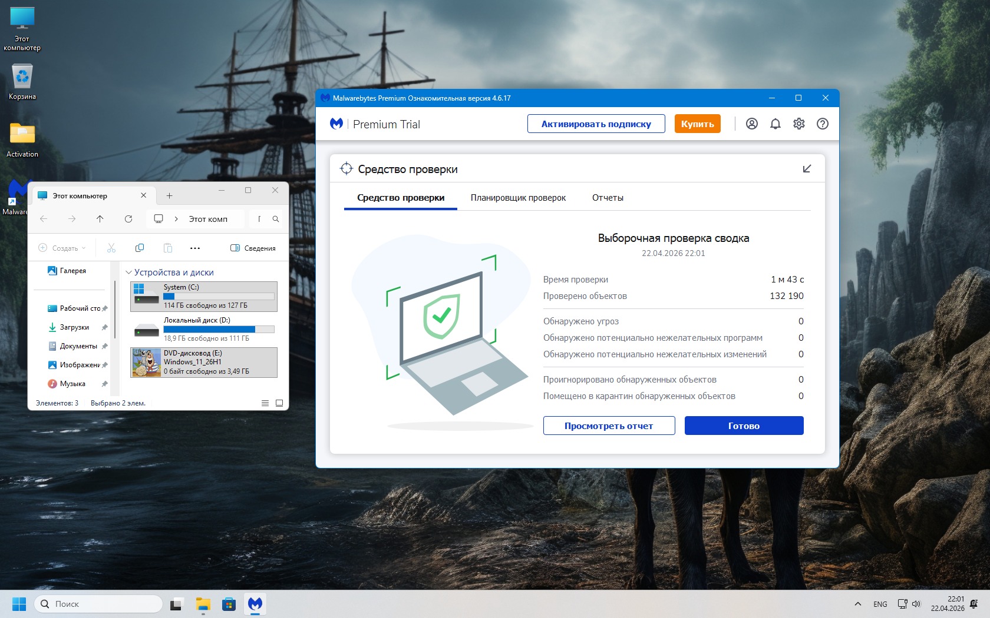Collapse the Устройства и диски group
Image resolution: width=990 pixels, height=618 pixels.
pyautogui.click(x=128, y=273)
